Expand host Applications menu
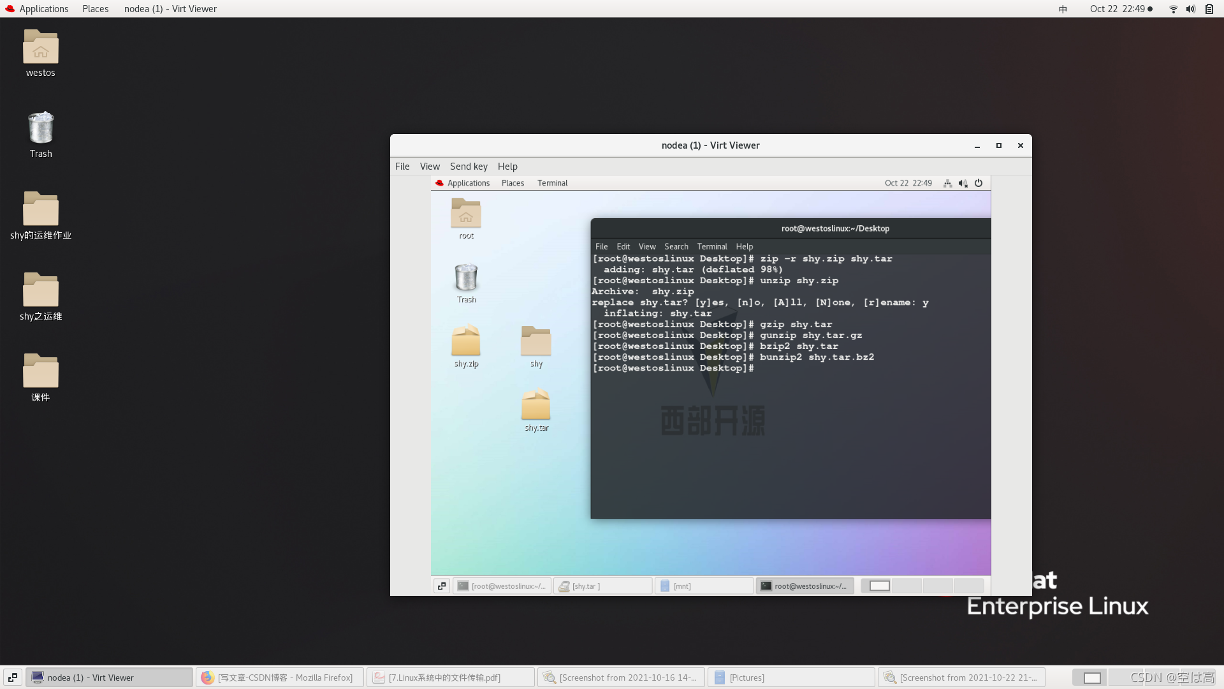 (43, 9)
